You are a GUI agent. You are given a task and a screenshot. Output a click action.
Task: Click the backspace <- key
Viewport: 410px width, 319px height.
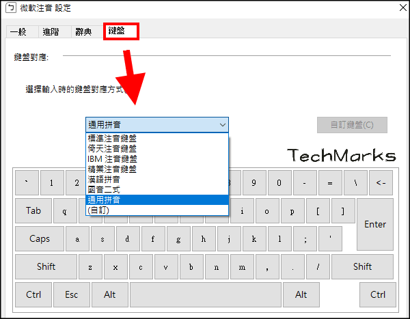[x=381, y=183]
